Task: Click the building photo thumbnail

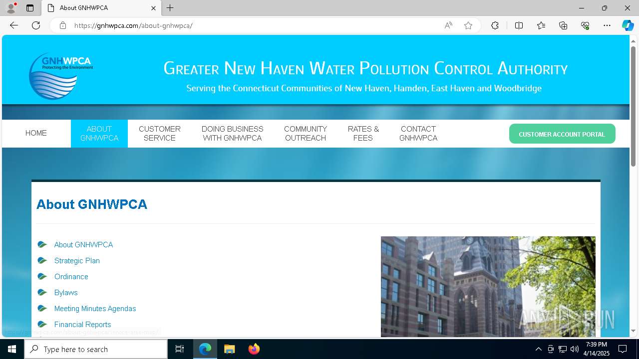Action: click(x=488, y=287)
